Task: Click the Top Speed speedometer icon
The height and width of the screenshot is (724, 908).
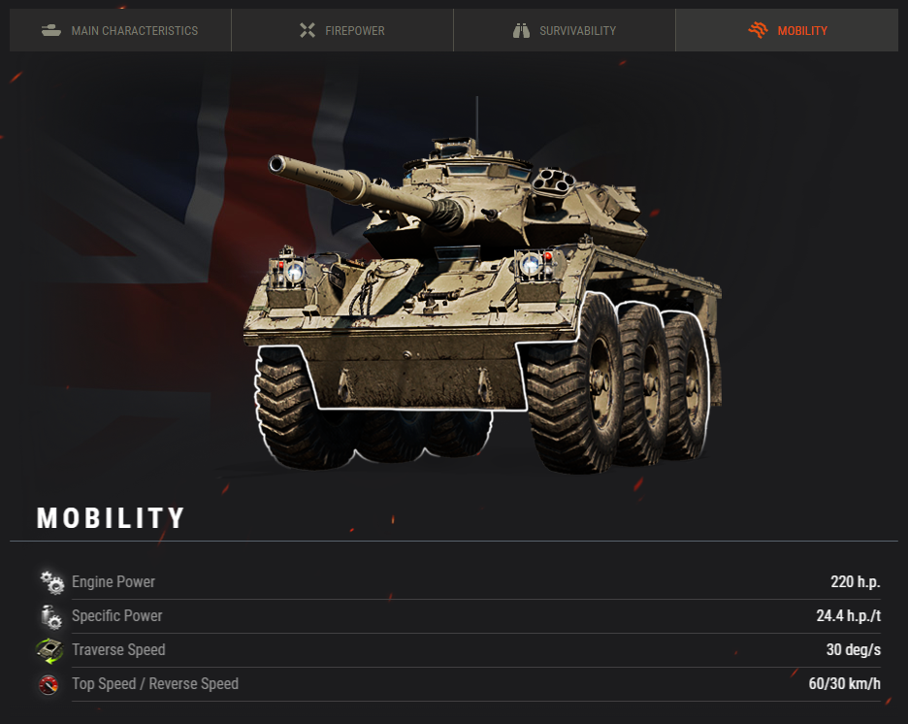Action: click(49, 684)
